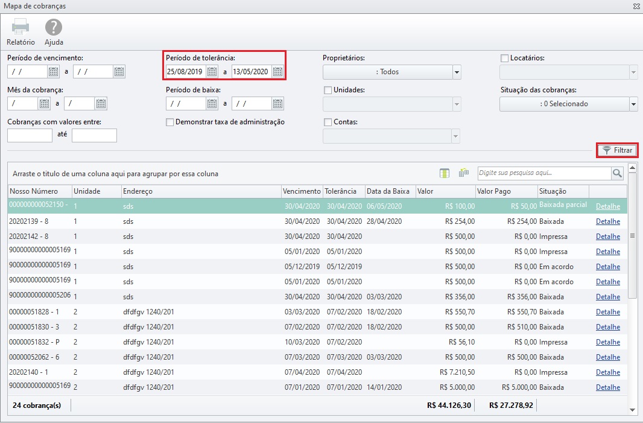This screenshot has width=643, height=423.
Task: Close the Mapa de cobranças window
Action: click(636, 6)
